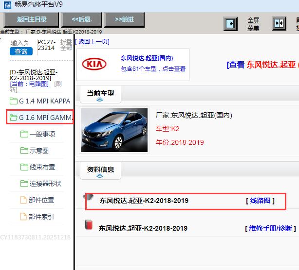Click the 输入关 search input field

[19, 43]
